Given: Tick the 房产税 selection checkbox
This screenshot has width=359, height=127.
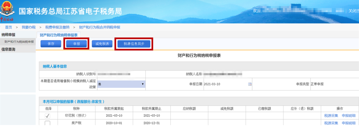Looking at the screenshot, I should [x=48, y=123].
